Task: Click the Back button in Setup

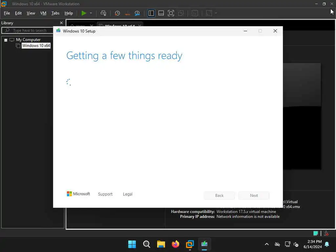Action: (219, 196)
